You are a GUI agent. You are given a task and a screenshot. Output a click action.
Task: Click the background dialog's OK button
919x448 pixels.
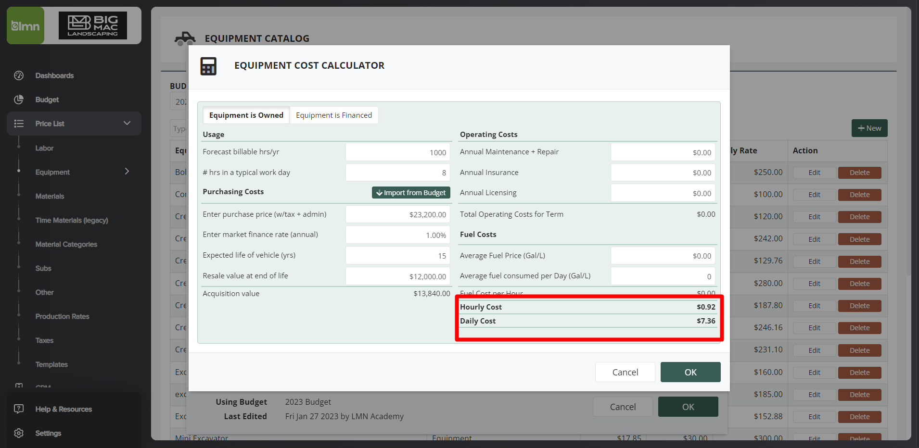pyautogui.click(x=688, y=407)
